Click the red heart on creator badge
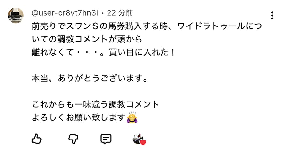 pyautogui.click(x=143, y=142)
